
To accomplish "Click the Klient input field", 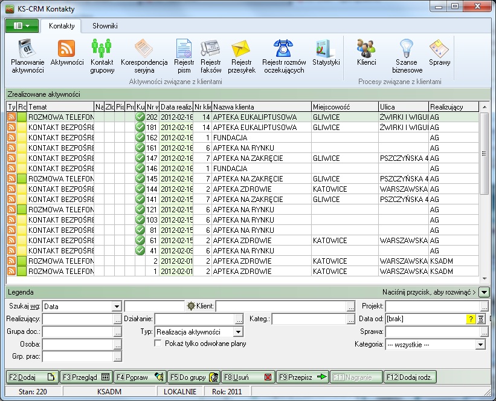I will point(281,307).
